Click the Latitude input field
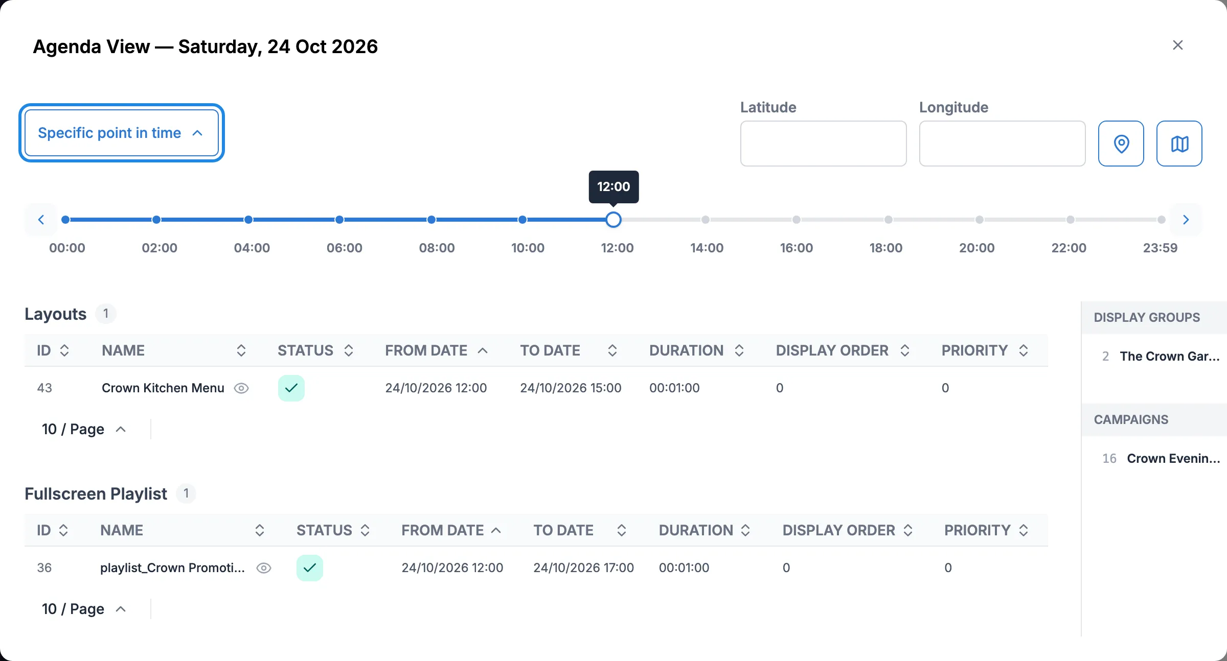The width and height of the screenshot is (1227, 661). (x=824, y=144)
